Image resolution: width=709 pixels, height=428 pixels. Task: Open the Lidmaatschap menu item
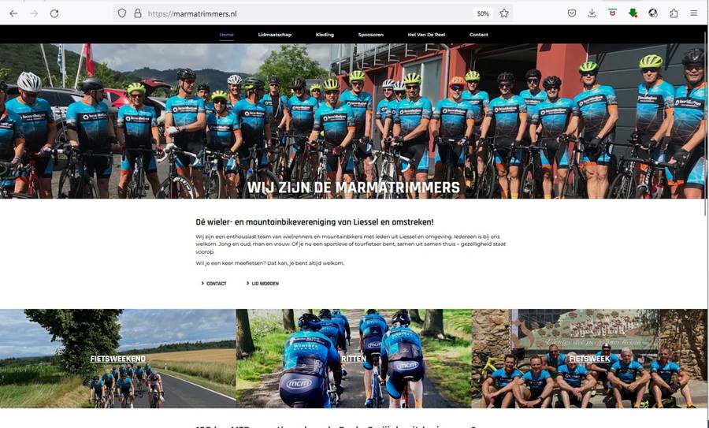pos(275,35)
